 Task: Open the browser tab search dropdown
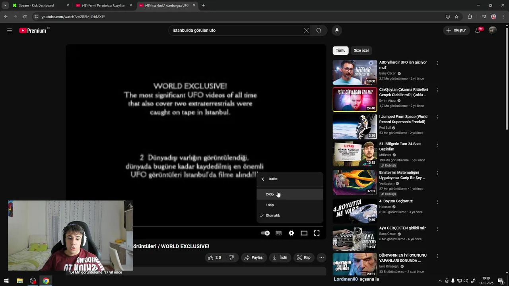click(5, 6)
